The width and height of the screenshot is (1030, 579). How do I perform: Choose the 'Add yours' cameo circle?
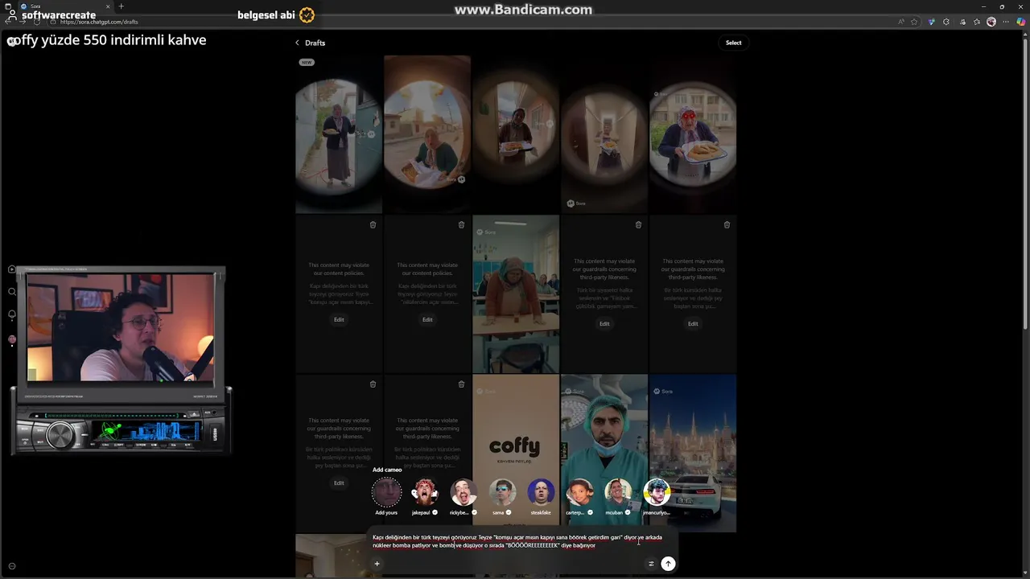[x=386, y=492]
